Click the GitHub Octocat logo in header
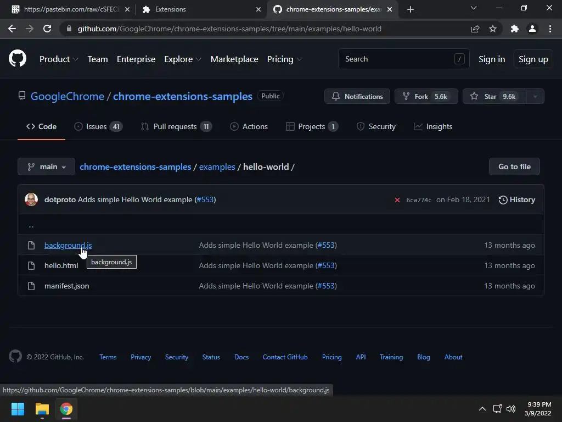The image size is (562, 422). [x=17, y=58]
